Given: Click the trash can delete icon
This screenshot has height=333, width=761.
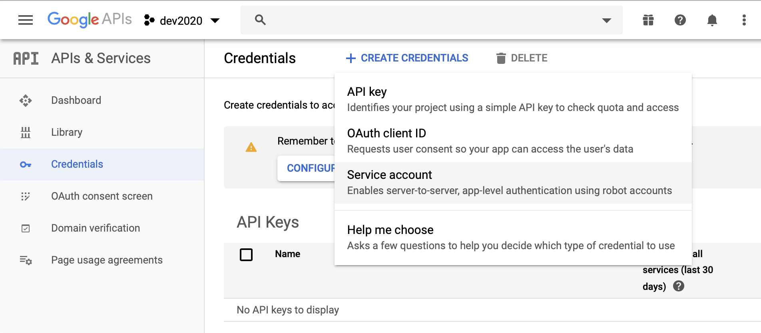Looking at the screenshot, I should pos(501,58).
